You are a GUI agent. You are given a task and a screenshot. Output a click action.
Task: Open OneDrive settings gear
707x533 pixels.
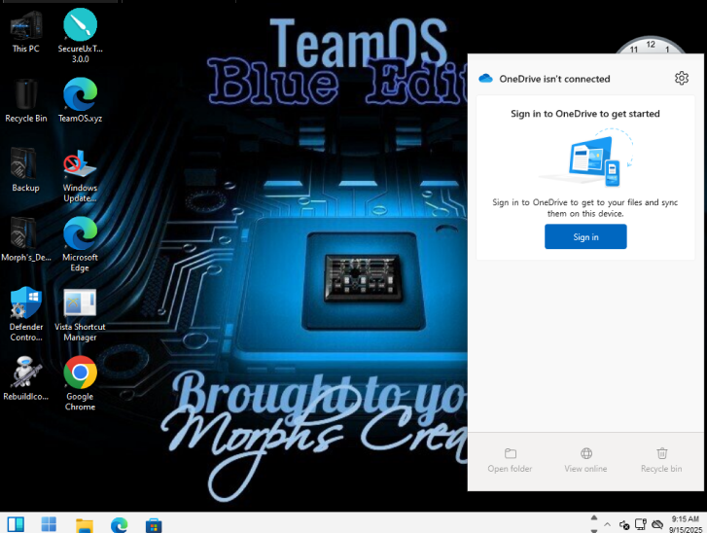[x=682, y=79]
